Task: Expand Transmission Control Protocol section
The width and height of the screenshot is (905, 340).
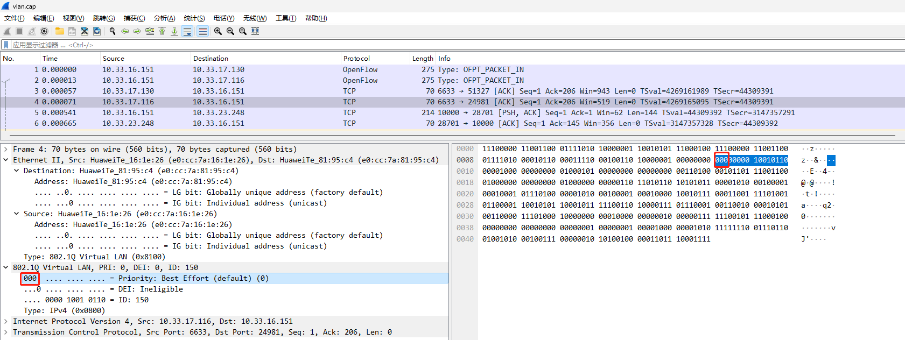Action: tap(5, 332)
